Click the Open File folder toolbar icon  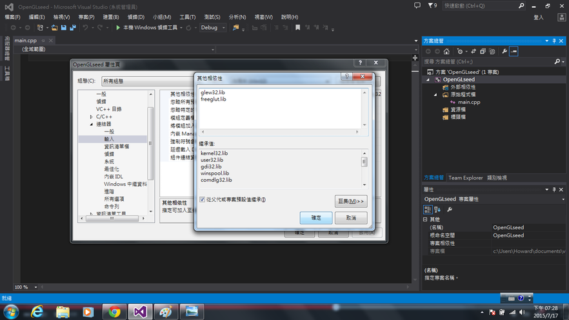point(54,28)
